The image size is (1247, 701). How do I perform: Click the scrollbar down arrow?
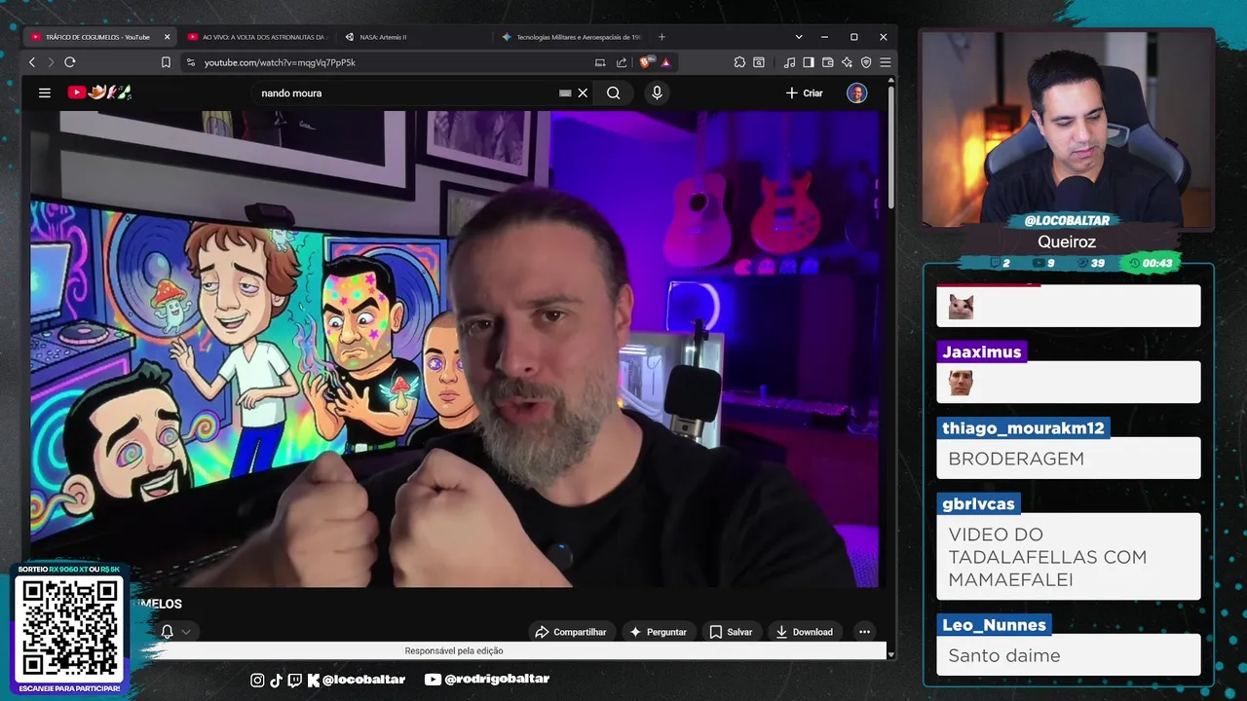pyautogui.click(x=890, y=654)
